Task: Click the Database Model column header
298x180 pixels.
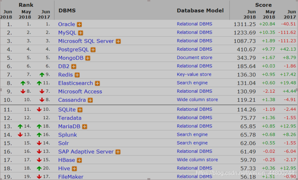Action: pos(200,11)
